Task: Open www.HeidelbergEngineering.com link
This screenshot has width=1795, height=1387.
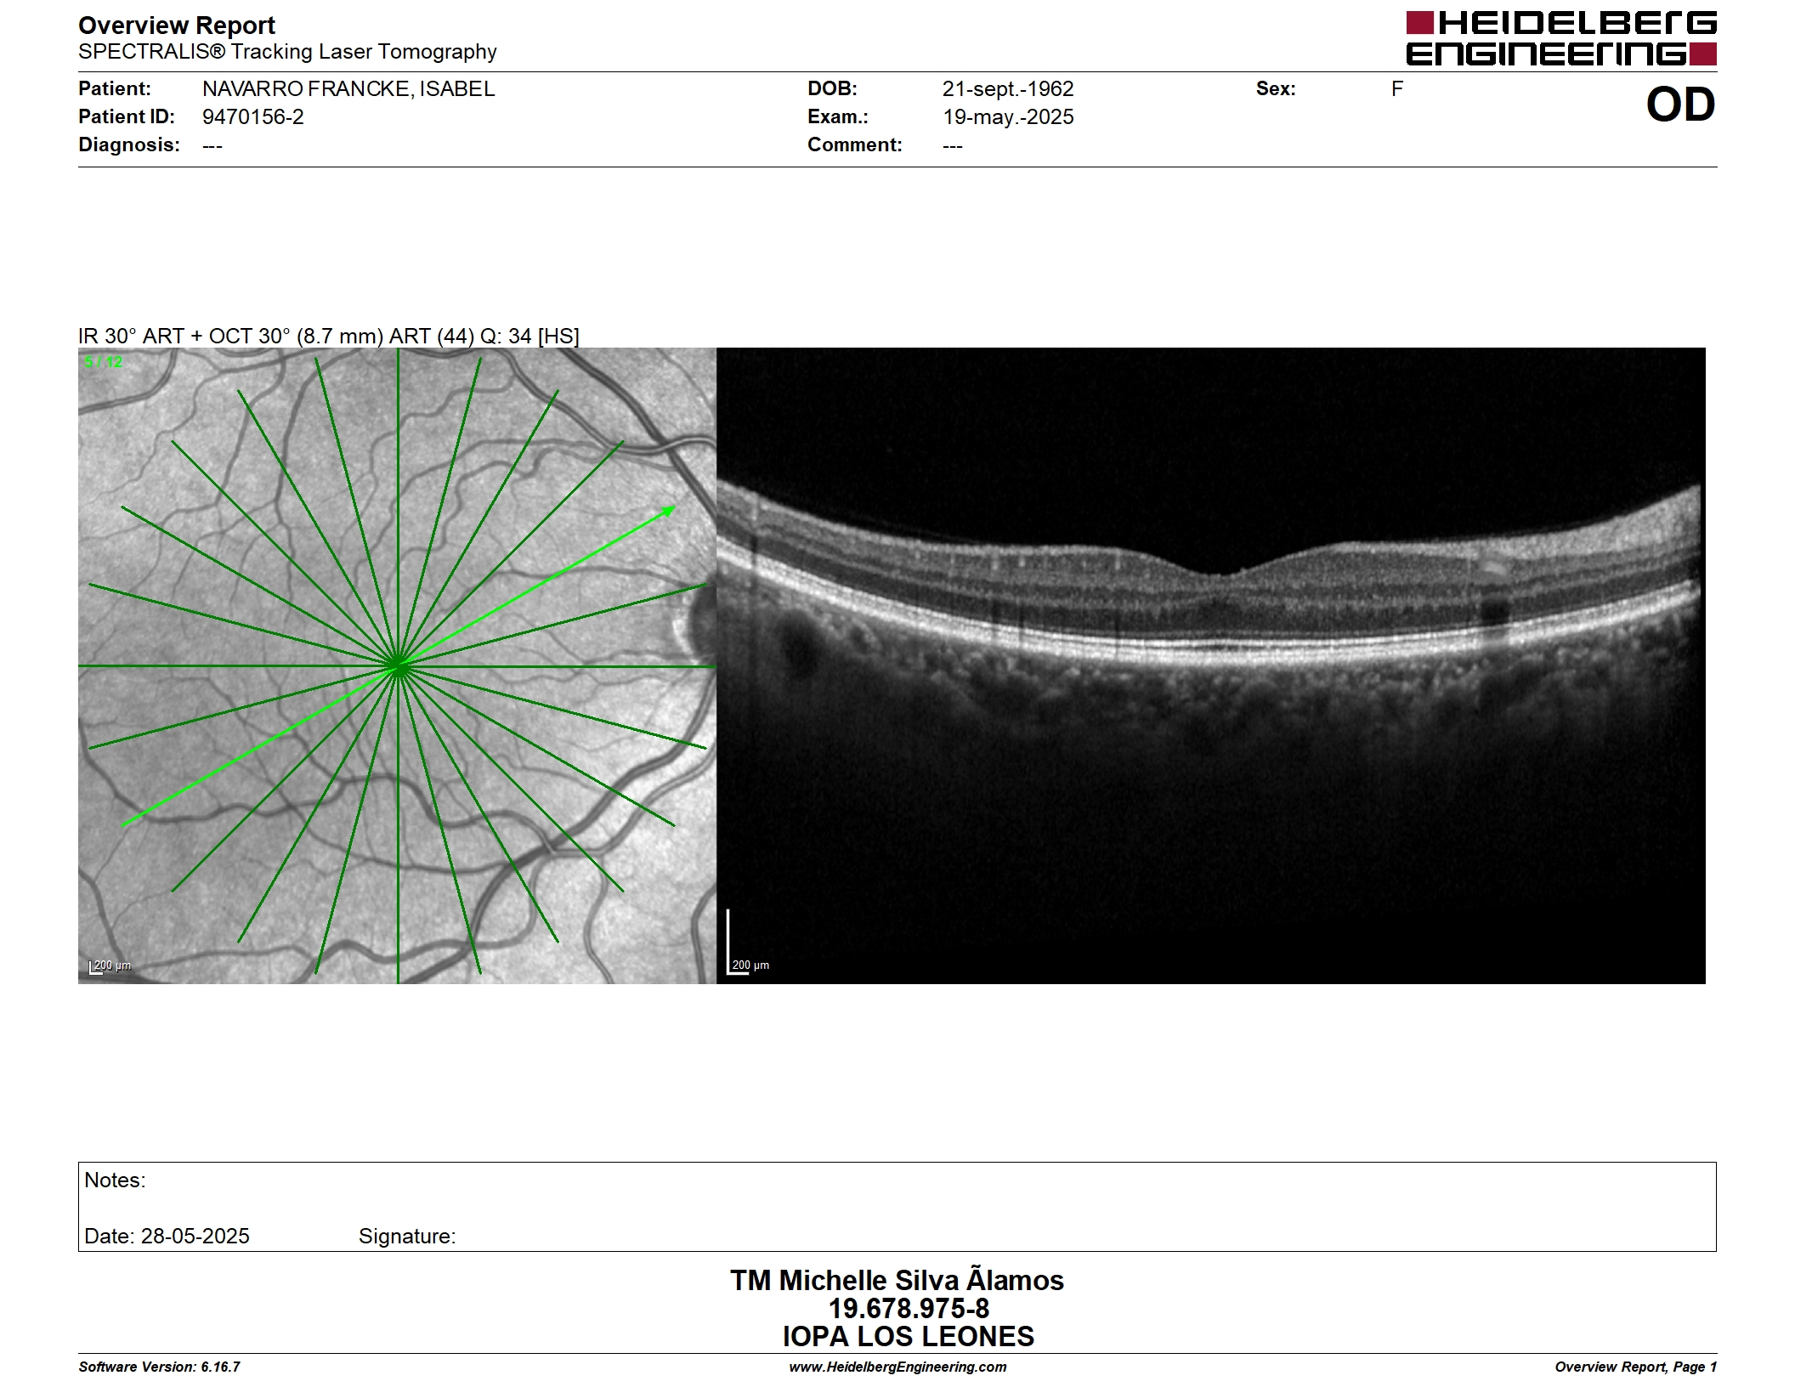Action: (897, 1367)
